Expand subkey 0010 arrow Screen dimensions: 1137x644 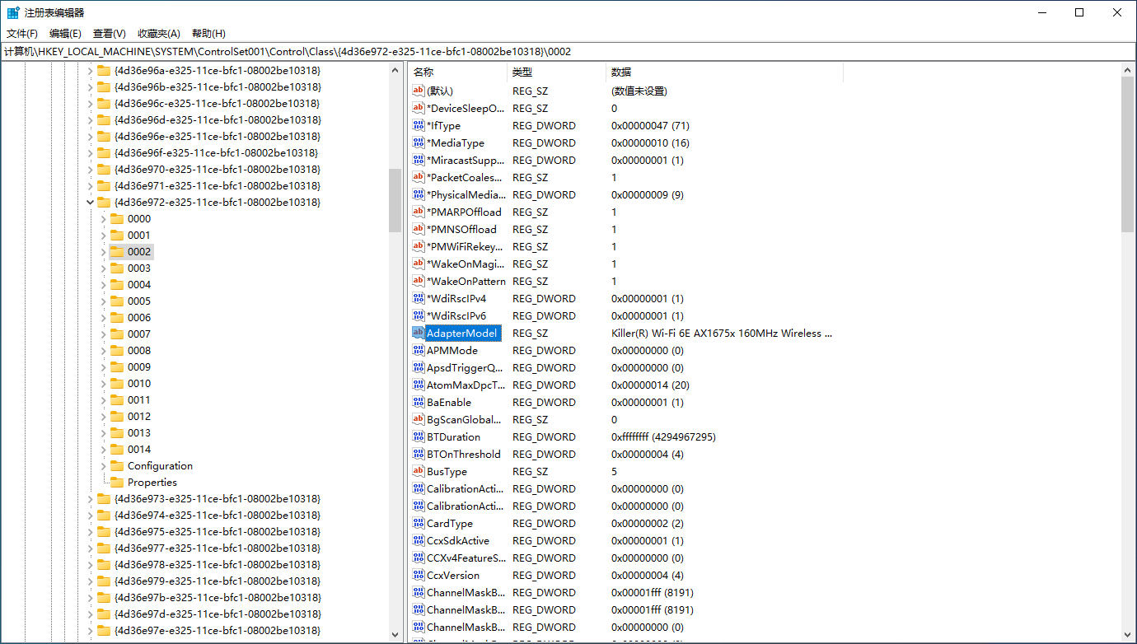tap(103, 383)
